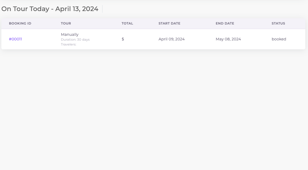Click the Travelers label under the tour
Image resolution: width=308 pixels, height=170 pixels.
tap(68, 44)
